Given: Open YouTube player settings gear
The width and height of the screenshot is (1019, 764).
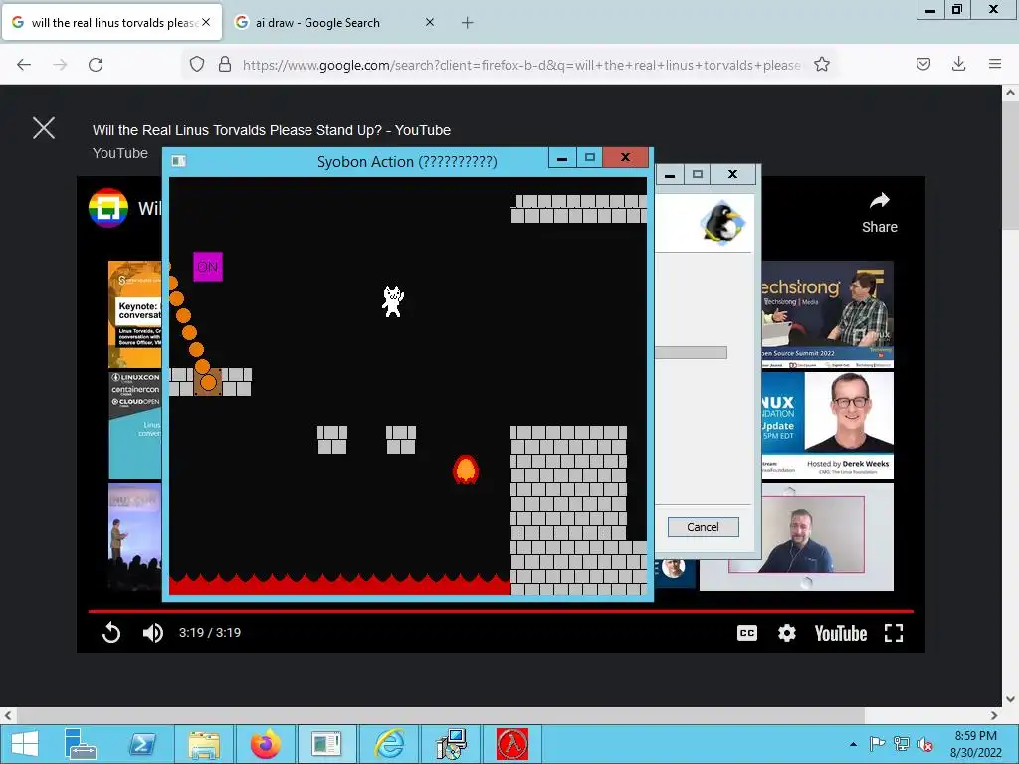Looking at the screenshot, I should click(x=787, y=633).
